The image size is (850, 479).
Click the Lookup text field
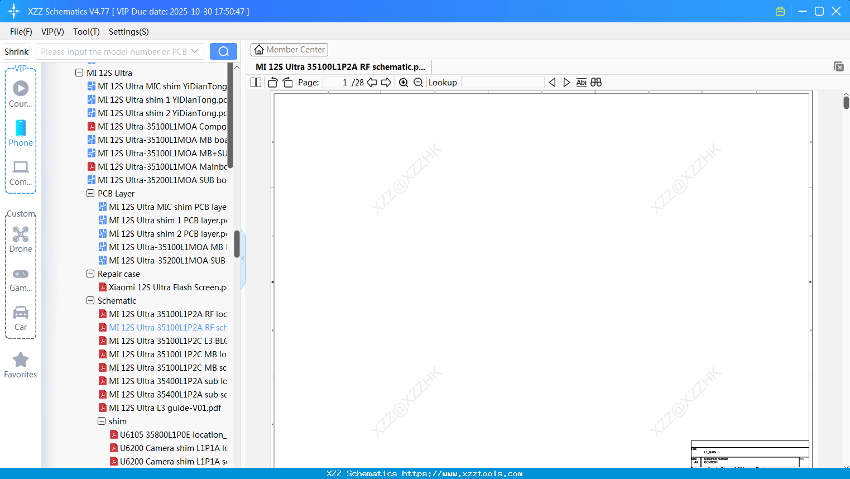503,83
